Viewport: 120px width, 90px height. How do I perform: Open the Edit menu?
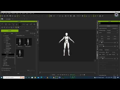[3, 13]
